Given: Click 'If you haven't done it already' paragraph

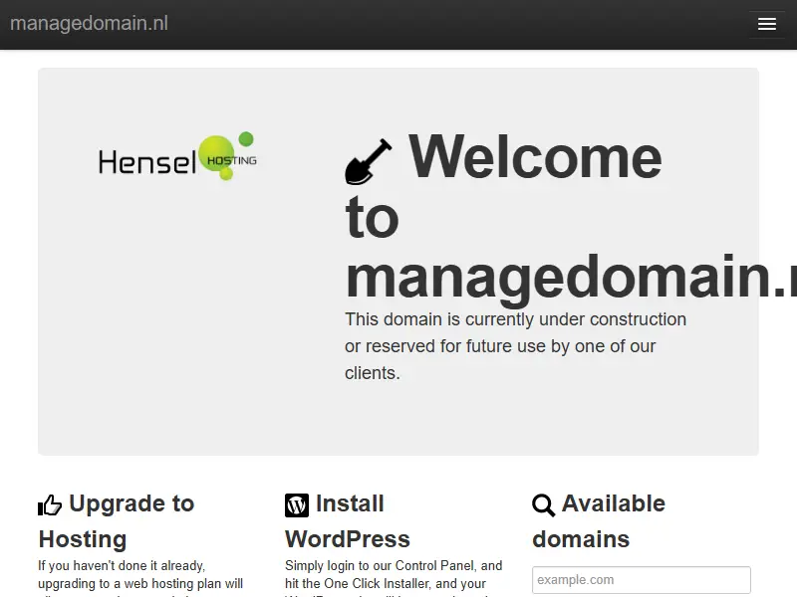Looking at the screenshot, I should pyautogui.click(x=140, y=578).
